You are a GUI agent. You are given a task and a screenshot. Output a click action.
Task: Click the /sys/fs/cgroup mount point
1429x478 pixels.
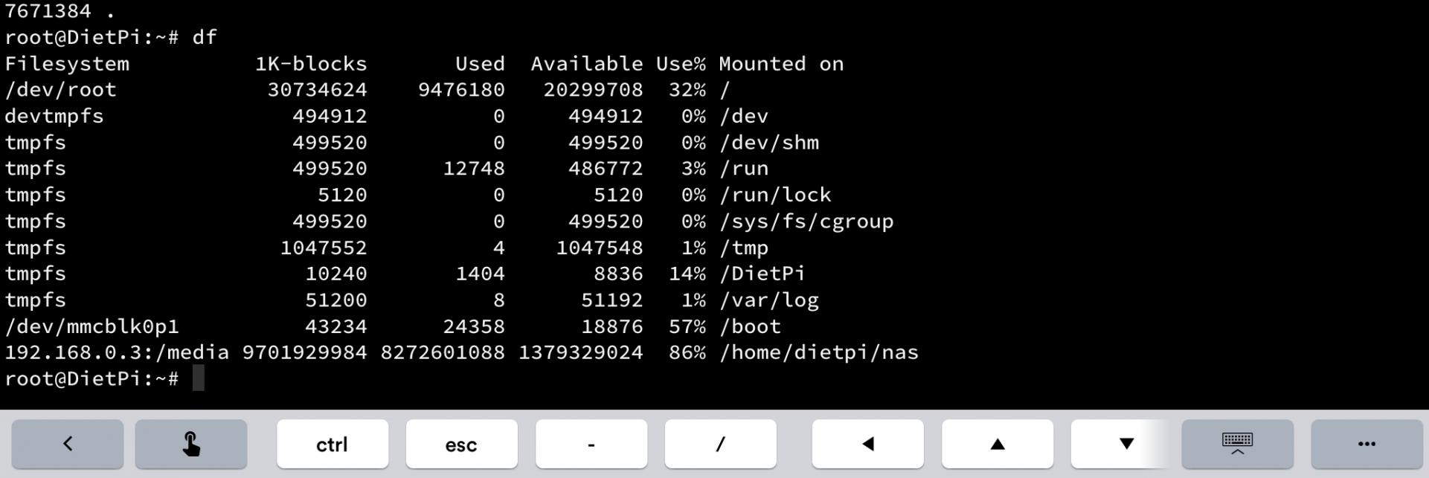pyautogui.click(x=806, y=222)
